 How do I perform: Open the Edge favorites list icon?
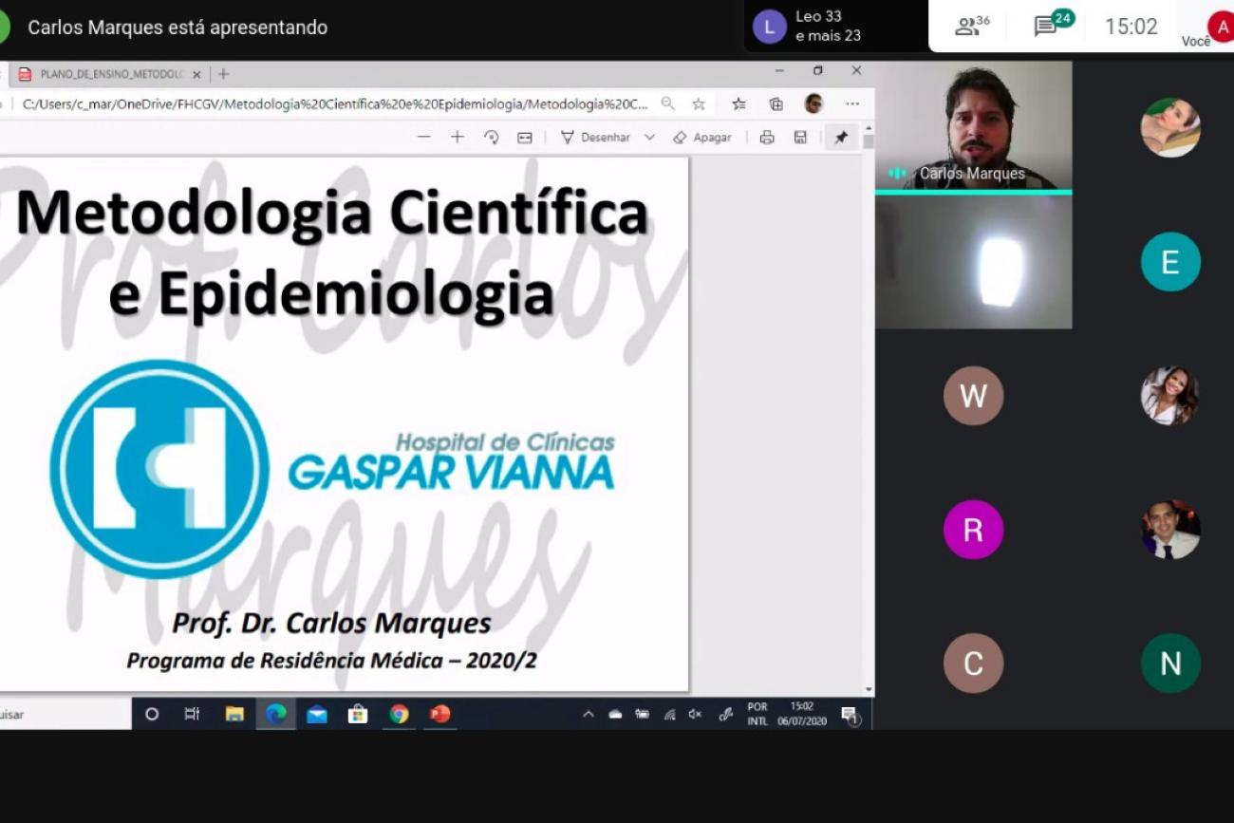pos(739,103)
